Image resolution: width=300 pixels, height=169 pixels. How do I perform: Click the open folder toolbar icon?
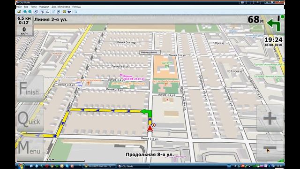pos(19,12)
